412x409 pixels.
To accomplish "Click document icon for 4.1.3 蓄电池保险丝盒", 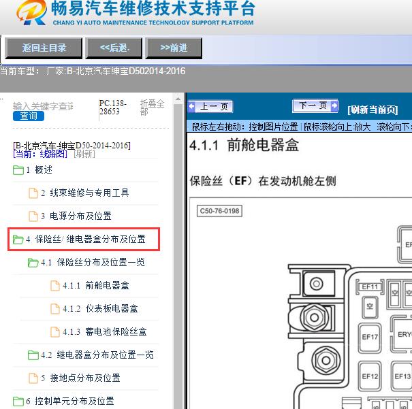I will pyautogui.click(x=55, y=332).
